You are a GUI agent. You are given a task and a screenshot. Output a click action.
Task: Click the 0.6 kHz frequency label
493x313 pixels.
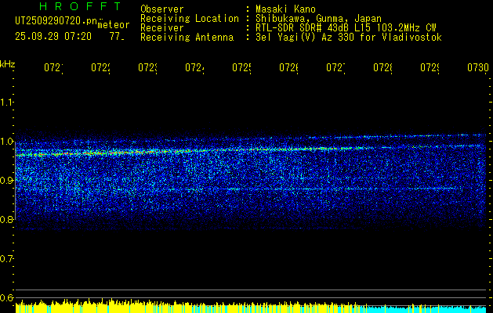click(x=6, y=297)
